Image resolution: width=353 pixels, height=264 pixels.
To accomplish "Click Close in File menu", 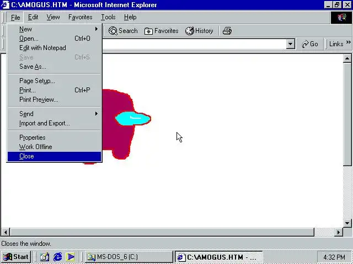I will click(54, 156).
